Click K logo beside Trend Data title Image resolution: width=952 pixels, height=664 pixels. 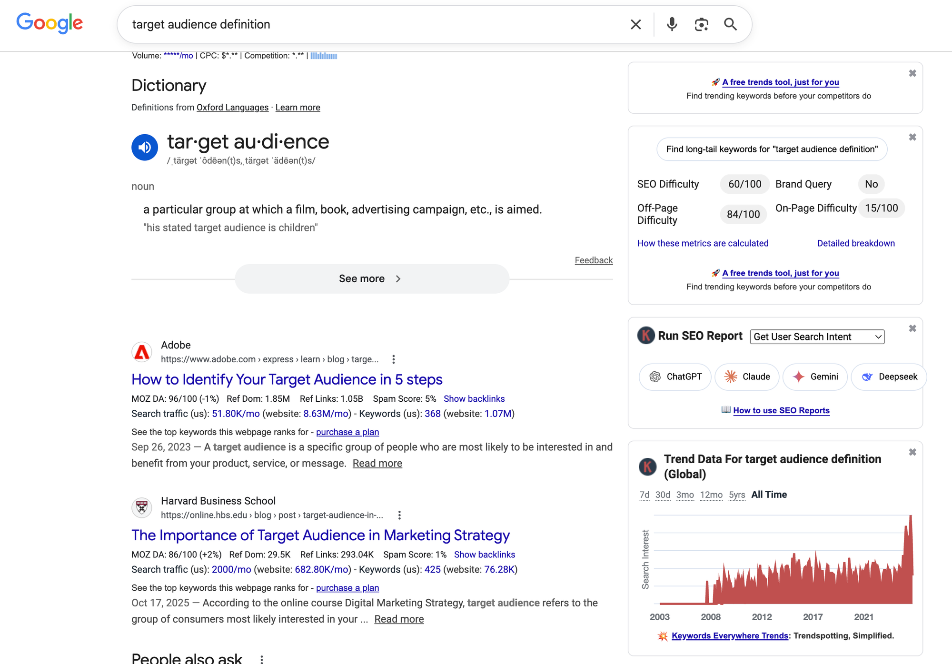647,466
